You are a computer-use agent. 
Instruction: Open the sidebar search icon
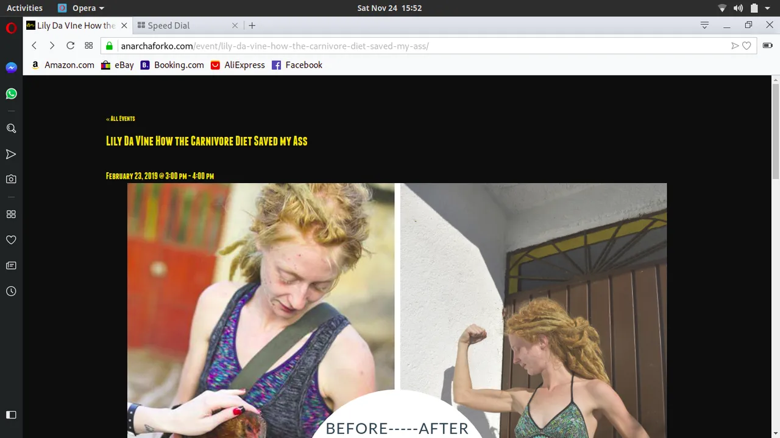[x=11, y=128]
